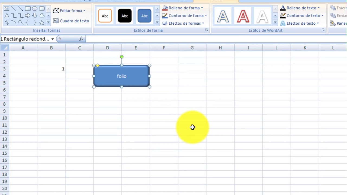Image resolution: width=347 pixels, height=195 pixels.
Task: Open Estilos de WordArt dialog launcher
Action: point(323,30)
